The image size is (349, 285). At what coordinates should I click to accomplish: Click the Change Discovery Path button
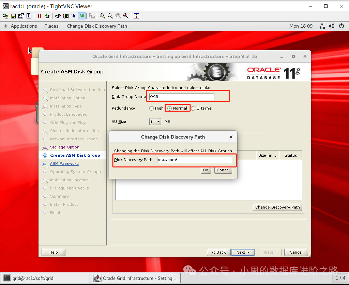pyautogui.click(x=277, y=207)
